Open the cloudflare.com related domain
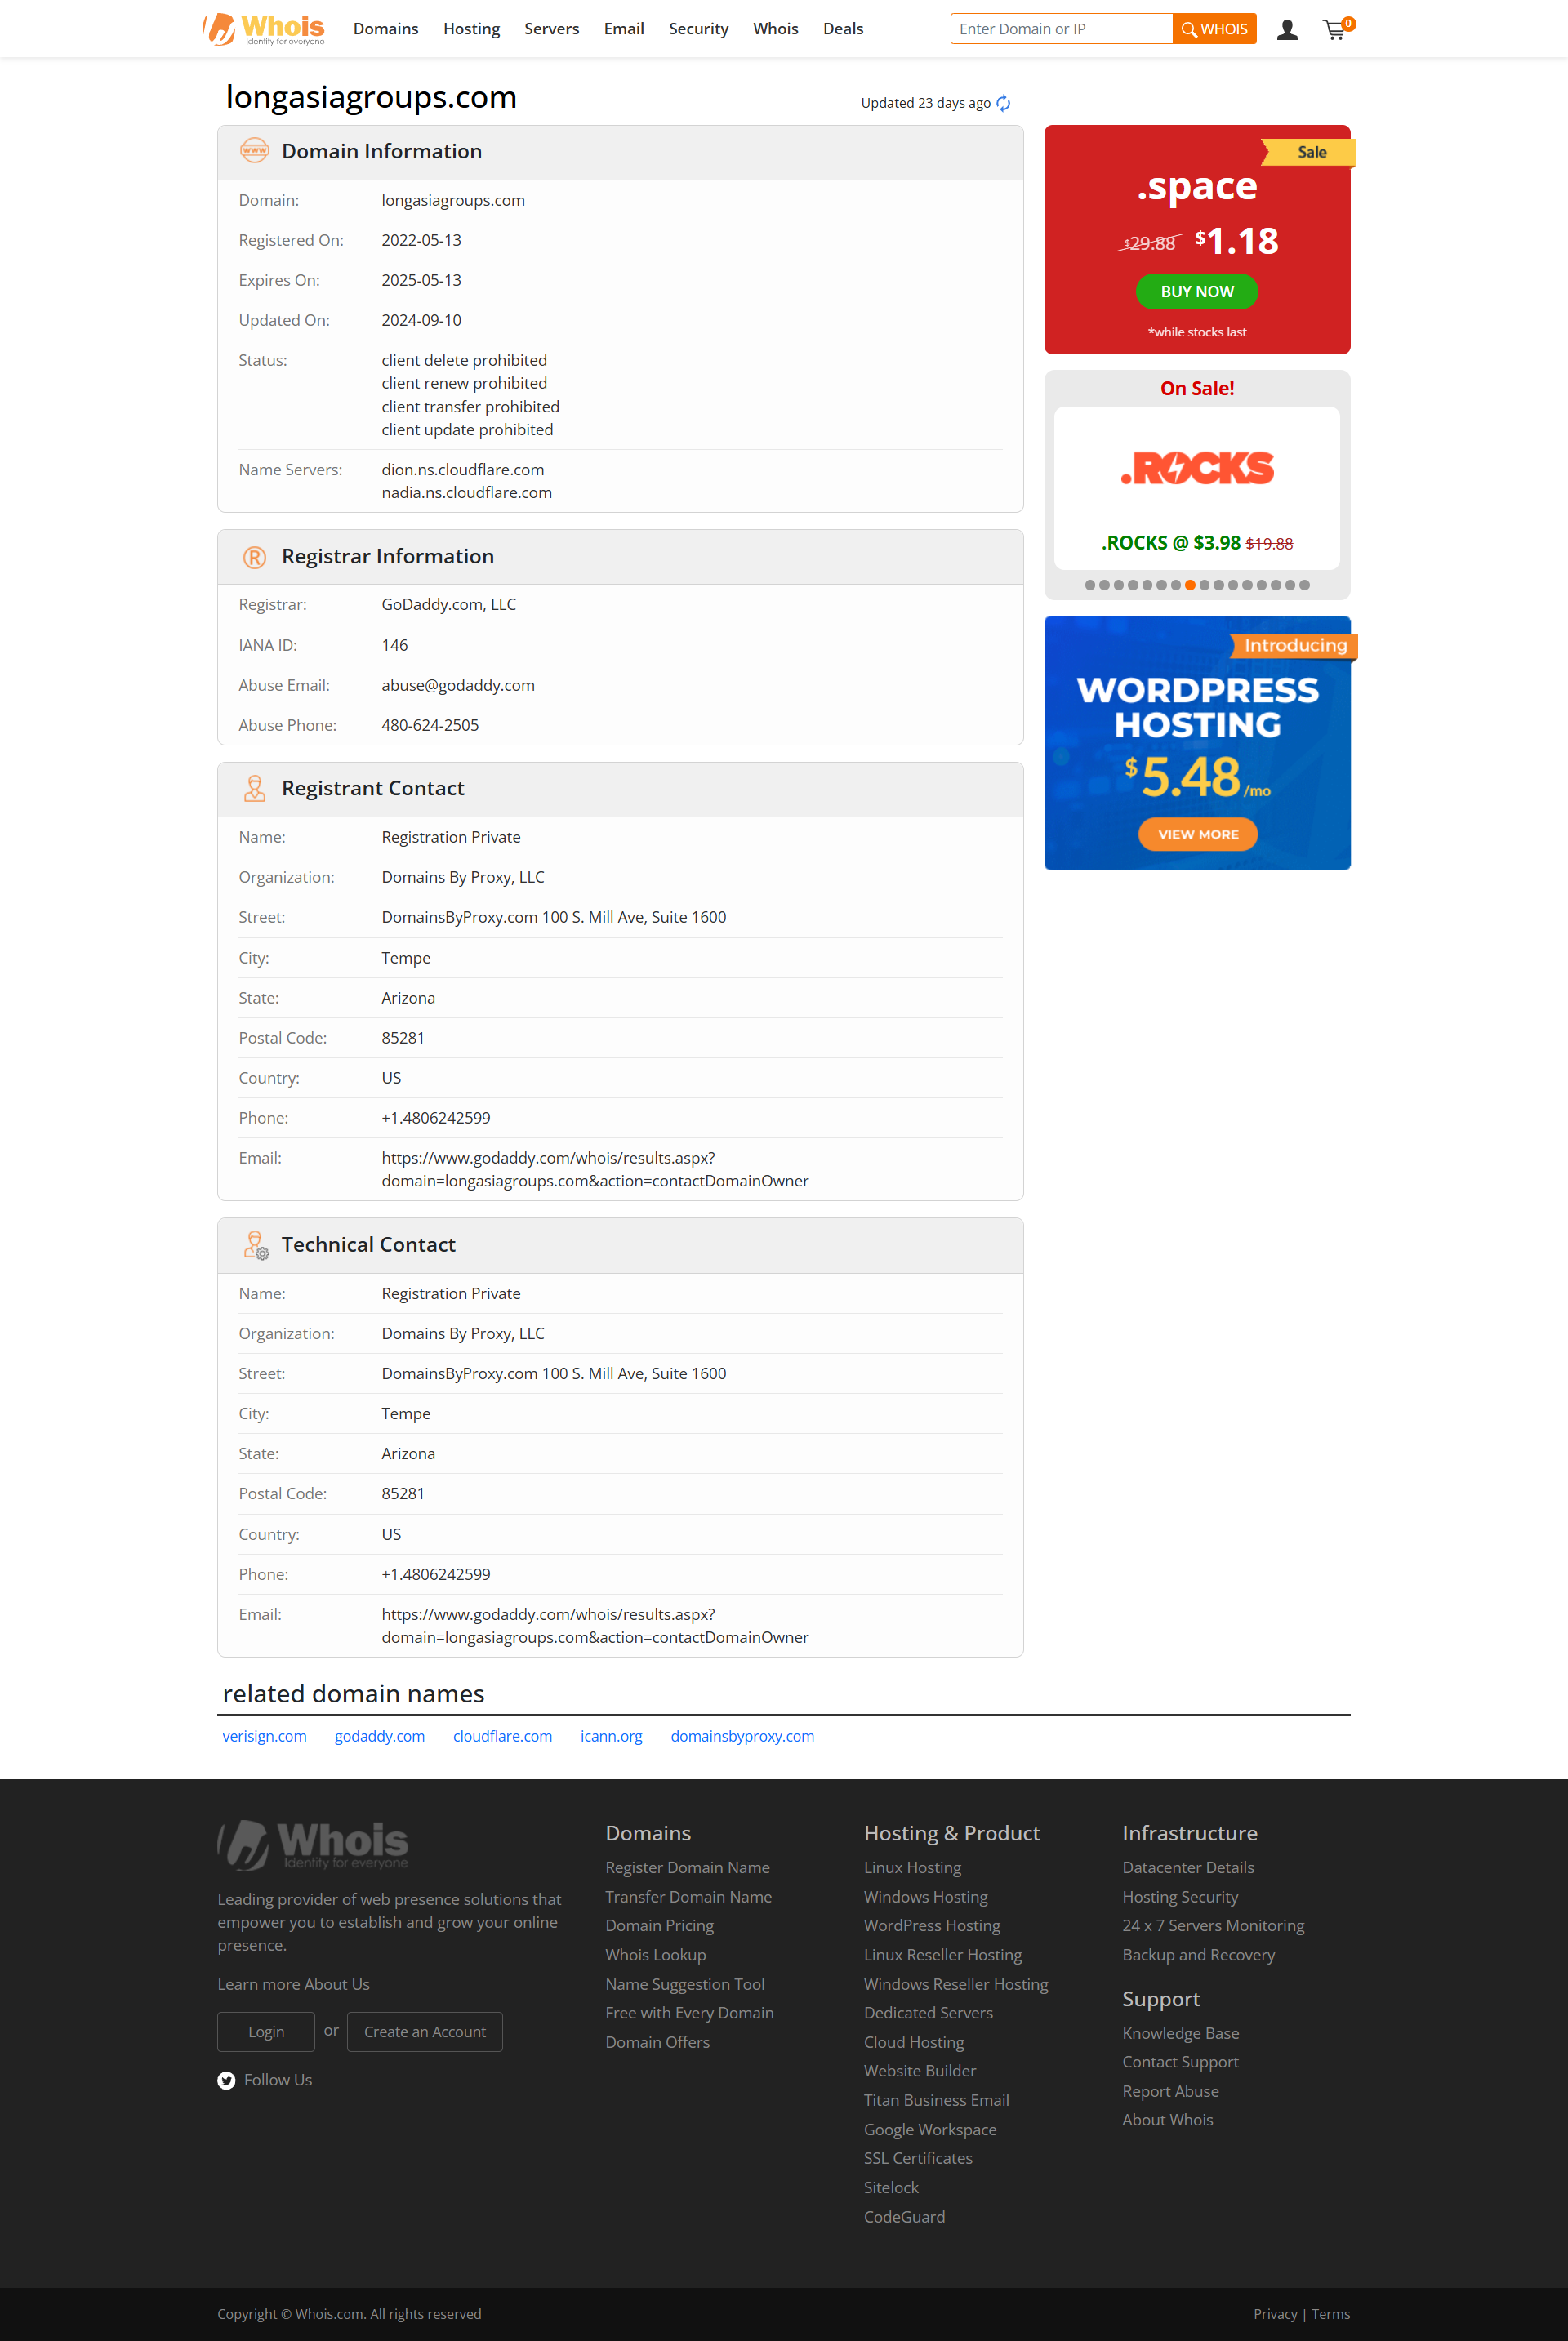The image size is (1568, 2341). 503,1738
